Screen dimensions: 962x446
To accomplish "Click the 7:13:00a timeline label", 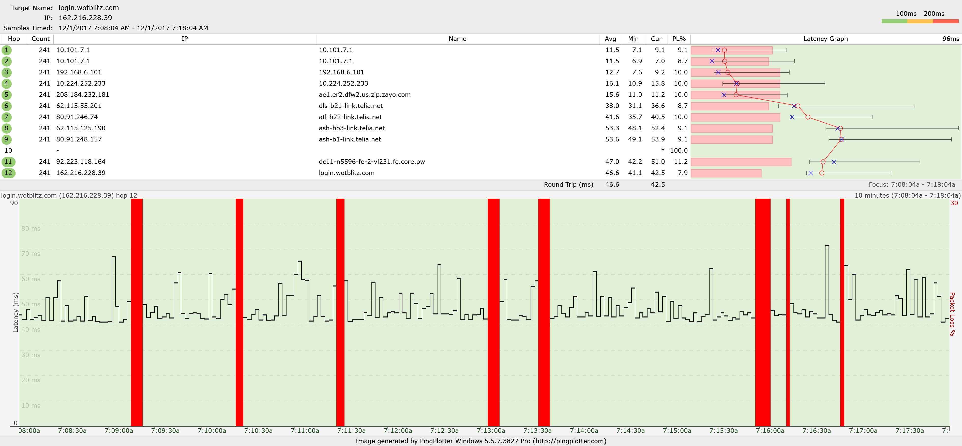I will point(491,431).
